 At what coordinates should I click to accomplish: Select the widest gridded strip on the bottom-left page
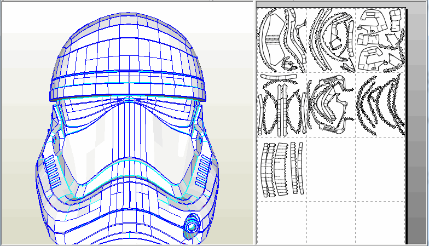282,169
